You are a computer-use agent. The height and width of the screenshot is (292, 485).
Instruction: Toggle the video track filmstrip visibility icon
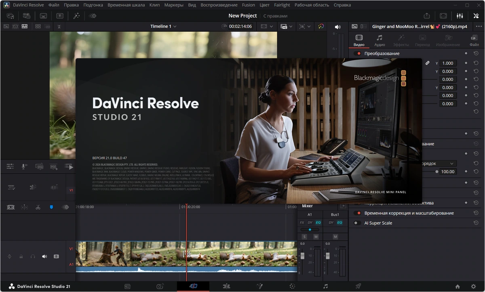coord(56,256)
